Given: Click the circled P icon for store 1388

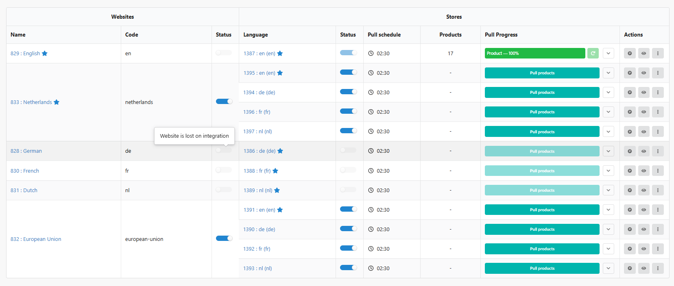Looking at the screenshot, I should [x=630, y=171].
